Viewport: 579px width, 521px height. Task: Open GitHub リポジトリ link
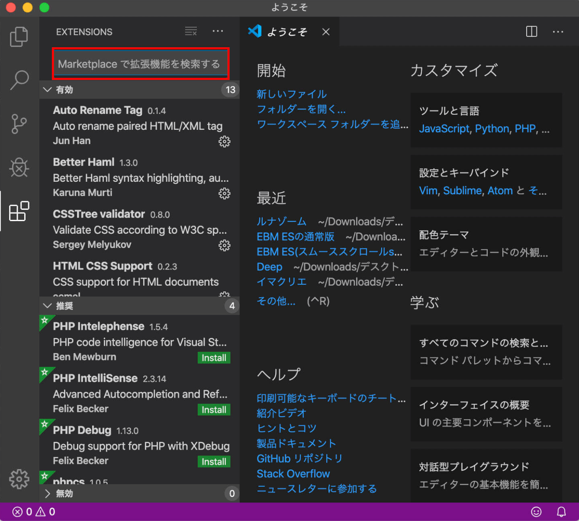coord(299,459)
